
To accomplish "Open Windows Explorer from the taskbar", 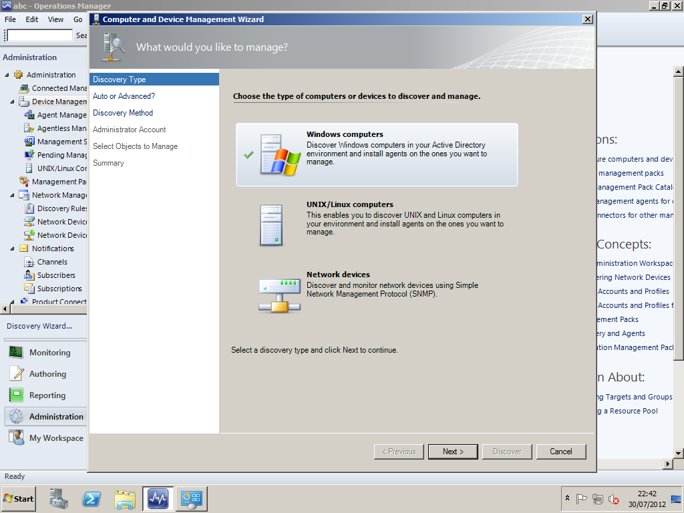I will (x=125, y=498).
